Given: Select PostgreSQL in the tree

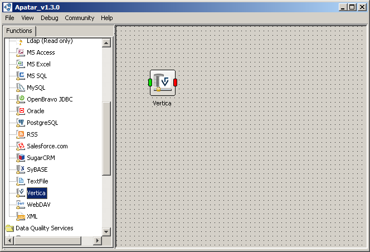Looking at the screenshot, I should point(42,123).
